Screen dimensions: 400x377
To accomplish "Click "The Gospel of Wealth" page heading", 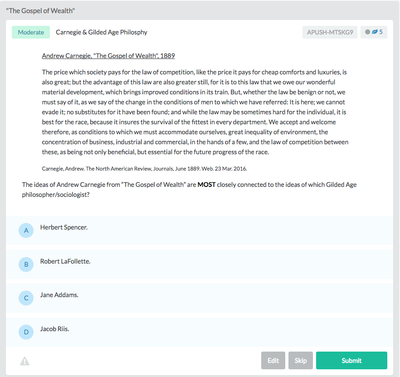I will tap(40, 11).
